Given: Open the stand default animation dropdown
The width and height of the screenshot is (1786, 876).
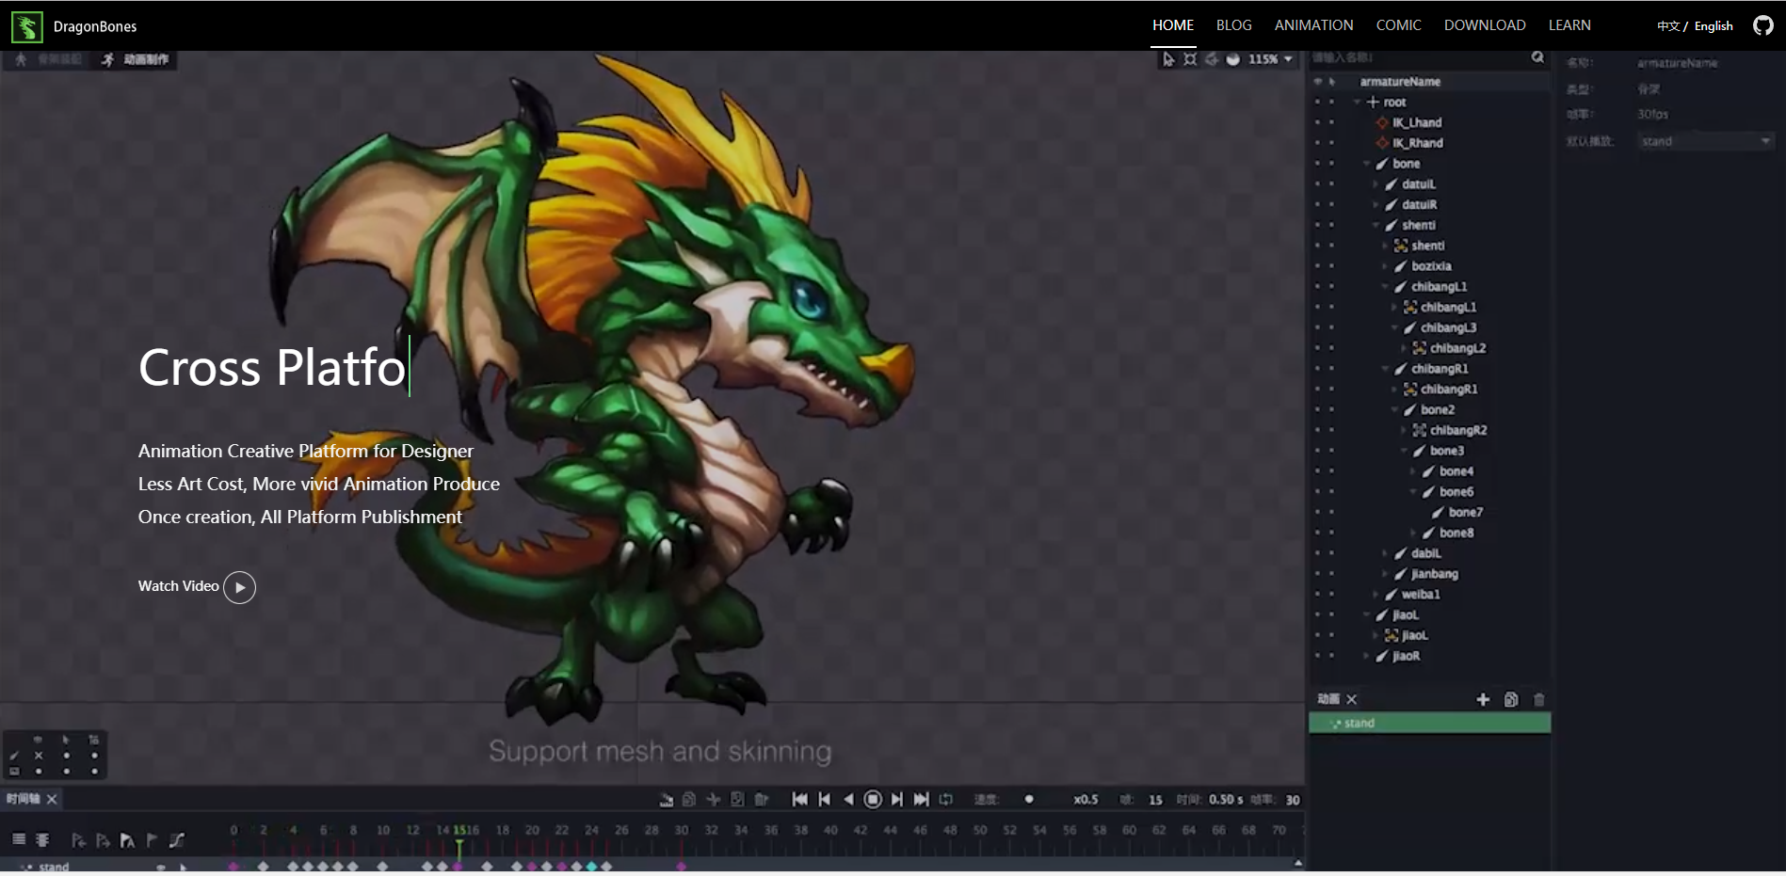Looking at the screenshot, I should [x=1705, y=141].
